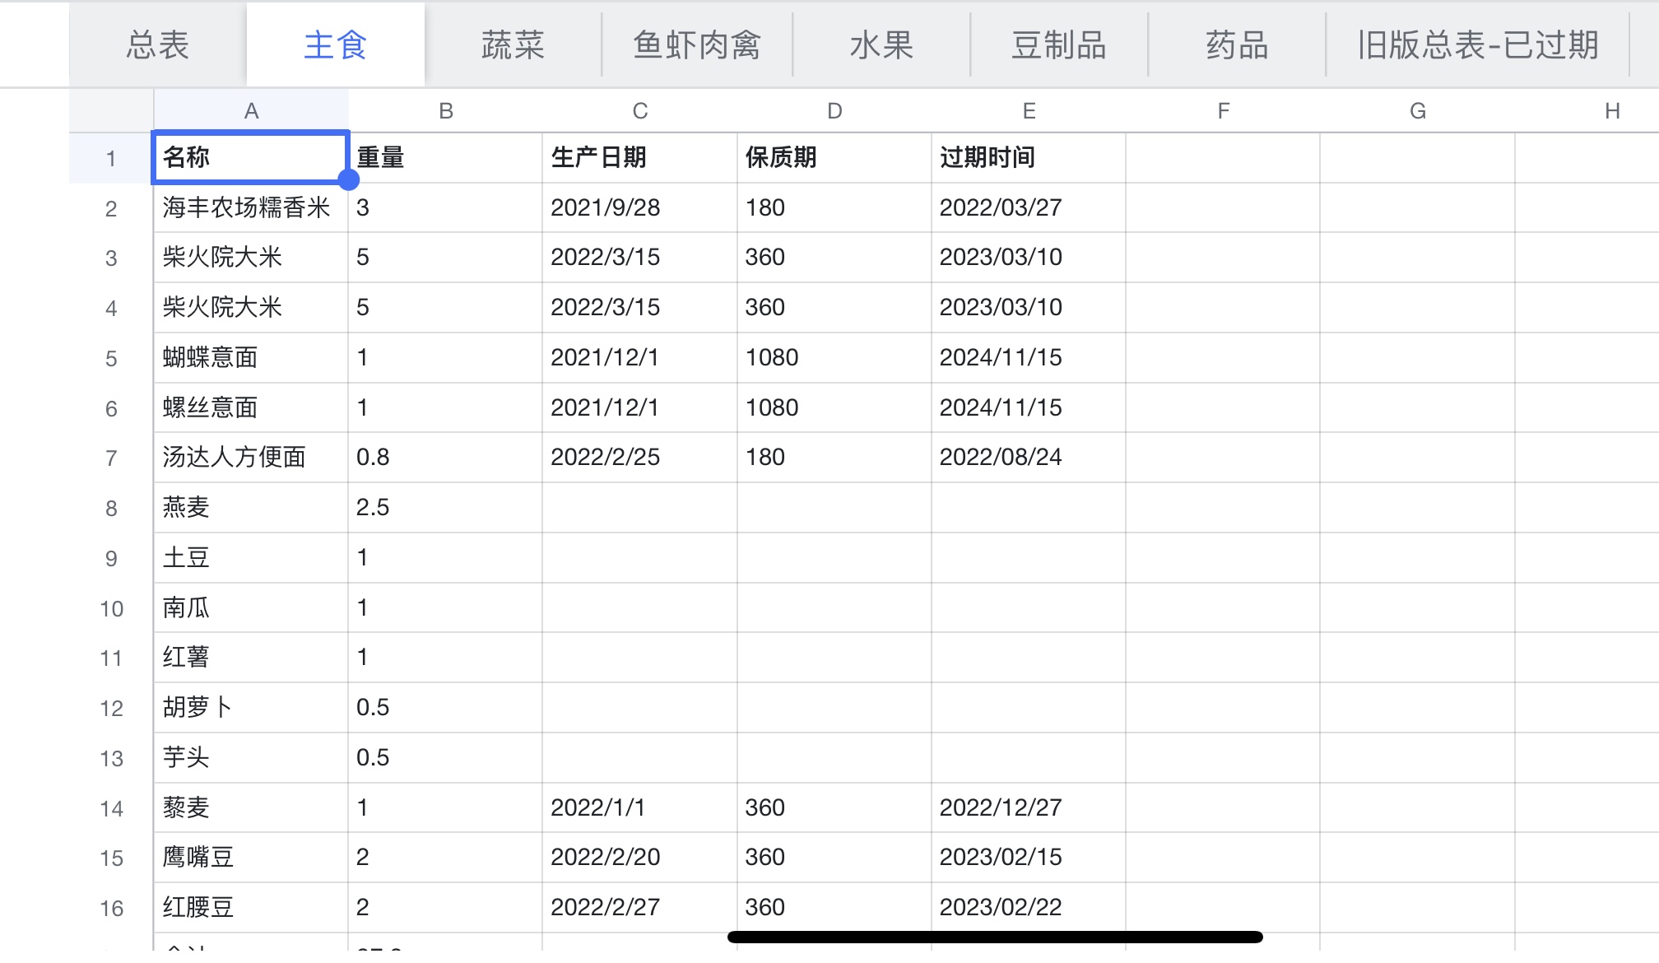The width and height of the screenshot is (1659, 963).
Task: Switch to the 水果 sheet tab
Action: [881, 45]
